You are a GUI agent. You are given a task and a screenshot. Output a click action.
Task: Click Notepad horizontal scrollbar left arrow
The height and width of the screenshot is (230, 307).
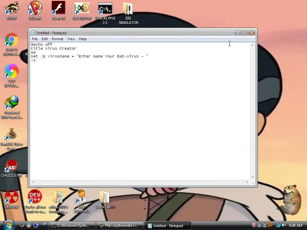click(33, 182)
